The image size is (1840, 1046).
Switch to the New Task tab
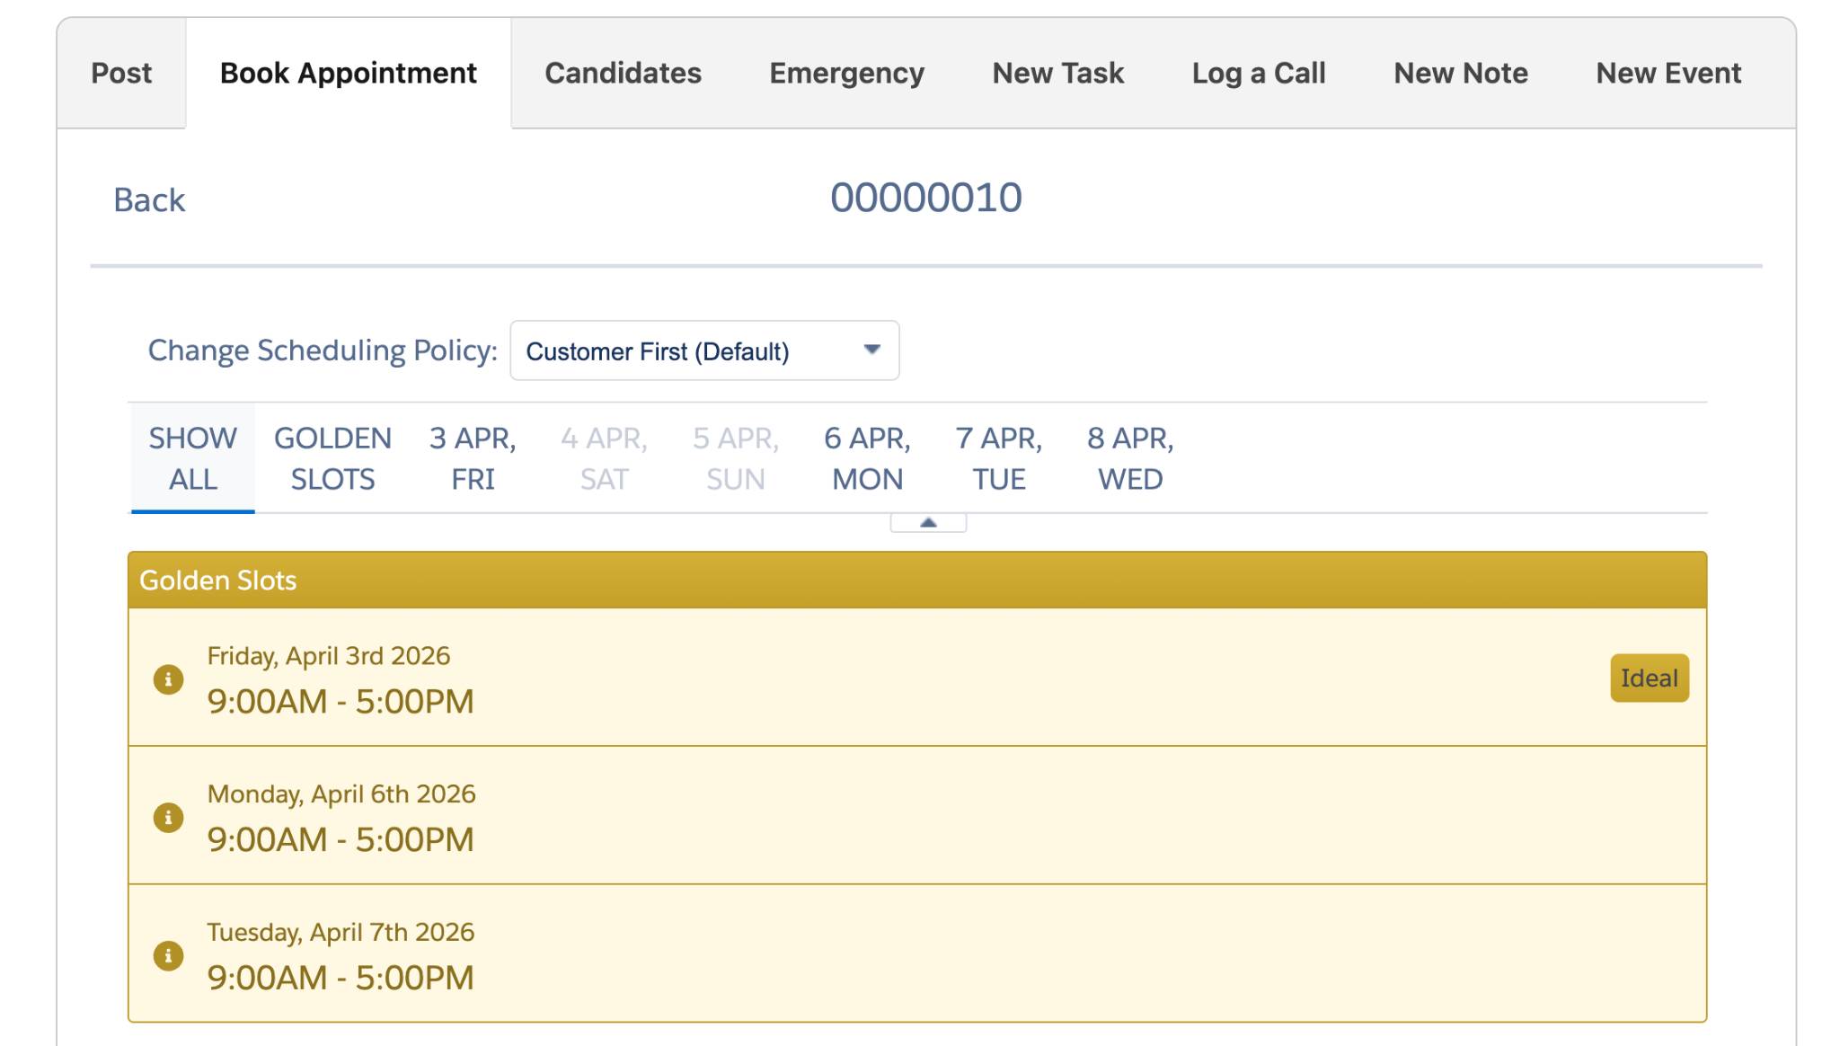(x=1057, y=73)
